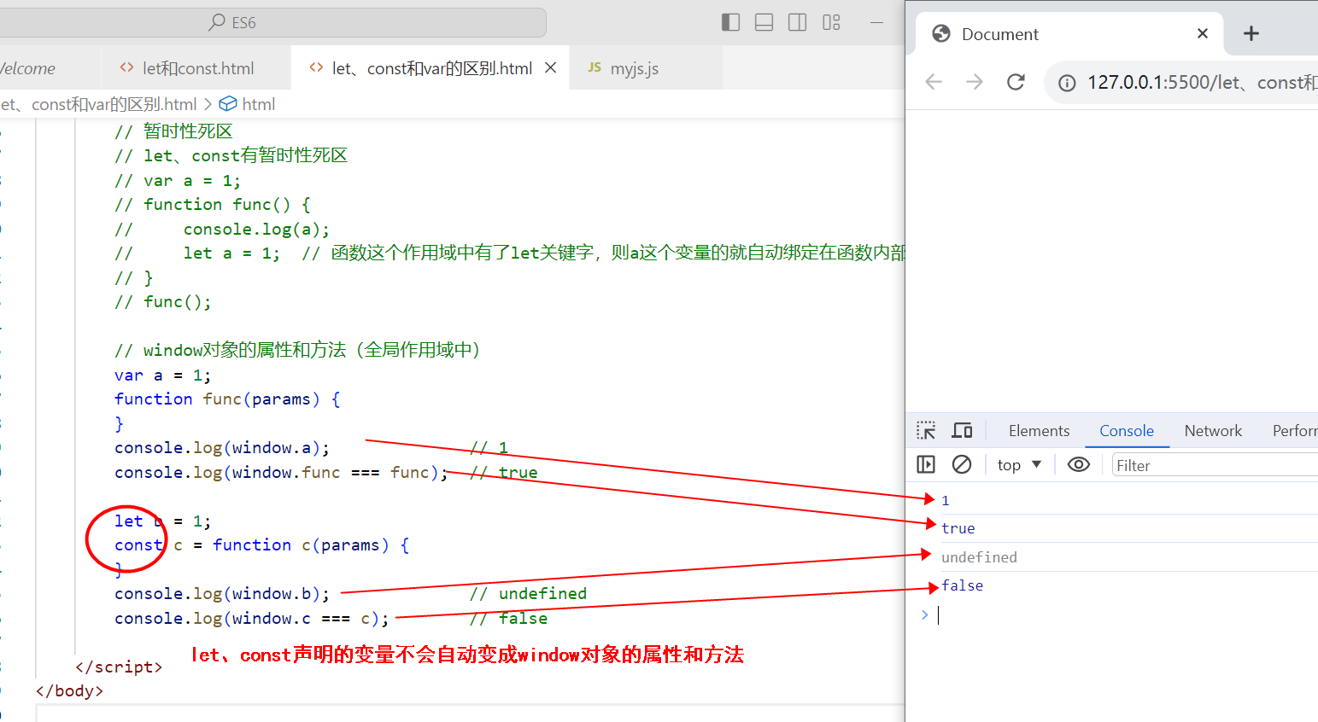Viewport: 1318px width, 722px height.
Task: Open the myjs.js tab
Action: click(634, 68)
